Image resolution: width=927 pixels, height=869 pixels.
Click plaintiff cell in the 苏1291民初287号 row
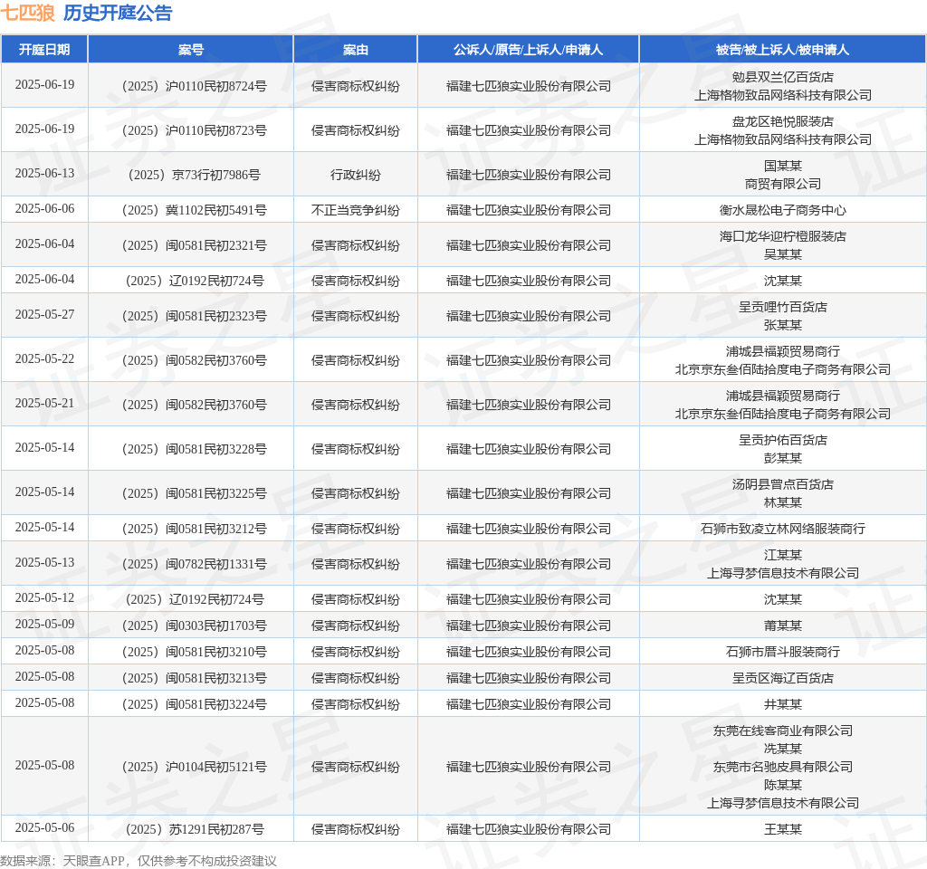tap(529, 829)
